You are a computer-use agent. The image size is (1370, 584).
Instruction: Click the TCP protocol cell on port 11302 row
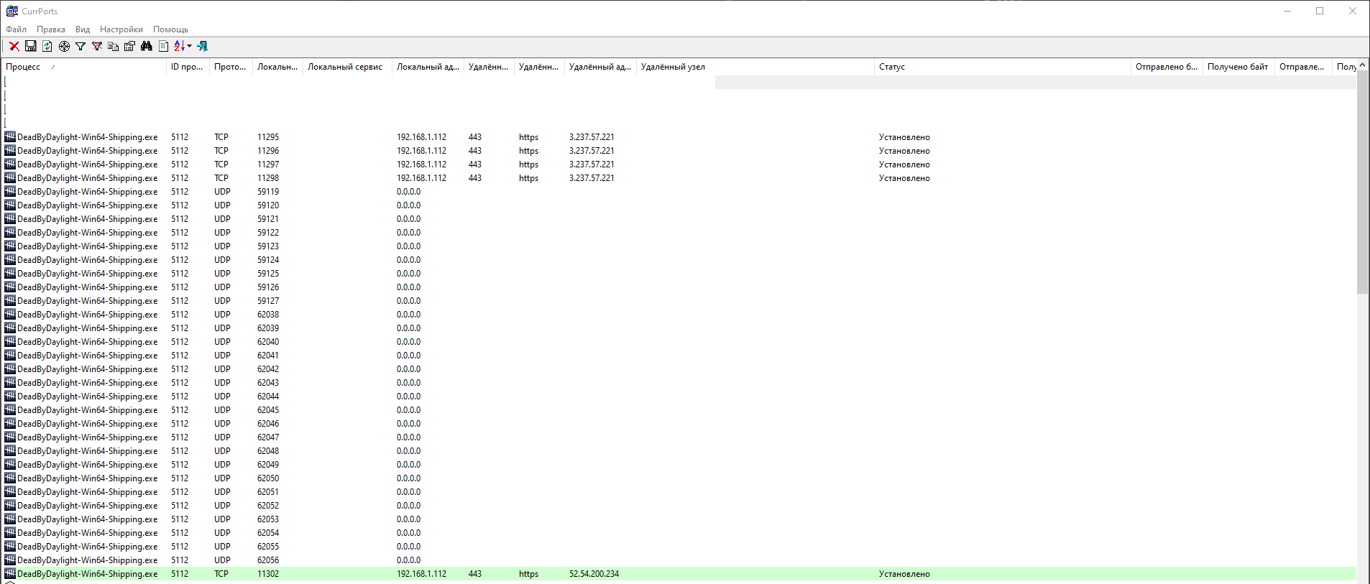pyautogui.click(x=221, y=573)
